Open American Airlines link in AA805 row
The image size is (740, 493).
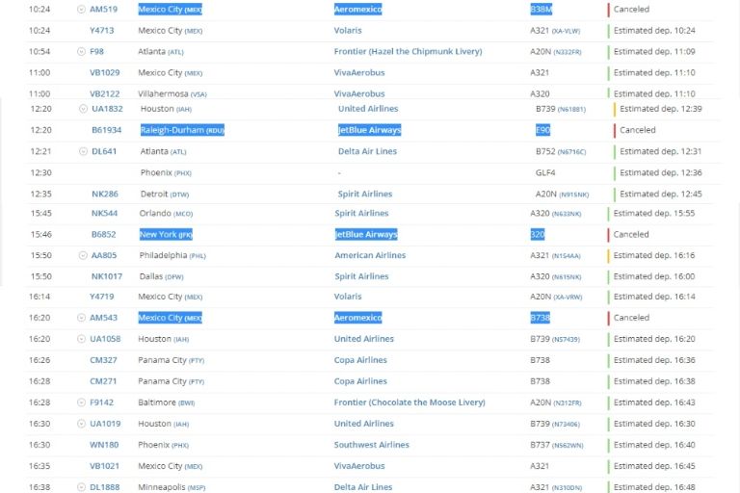370,255
